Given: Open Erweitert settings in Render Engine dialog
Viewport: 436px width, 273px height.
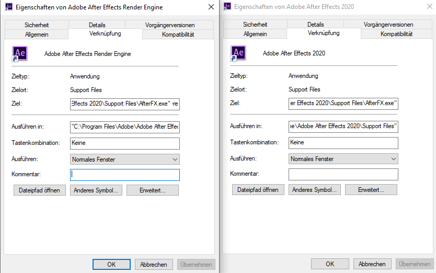Looking at the screenshot, I should point(153,190).
